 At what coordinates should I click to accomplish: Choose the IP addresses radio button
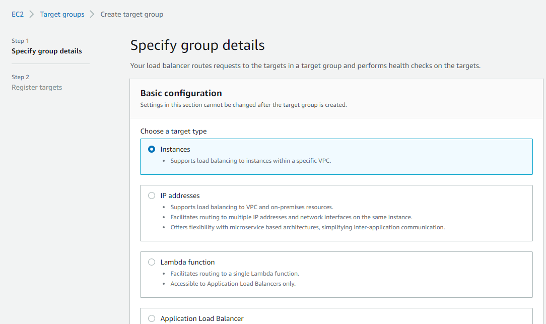(x=152, y=196)
